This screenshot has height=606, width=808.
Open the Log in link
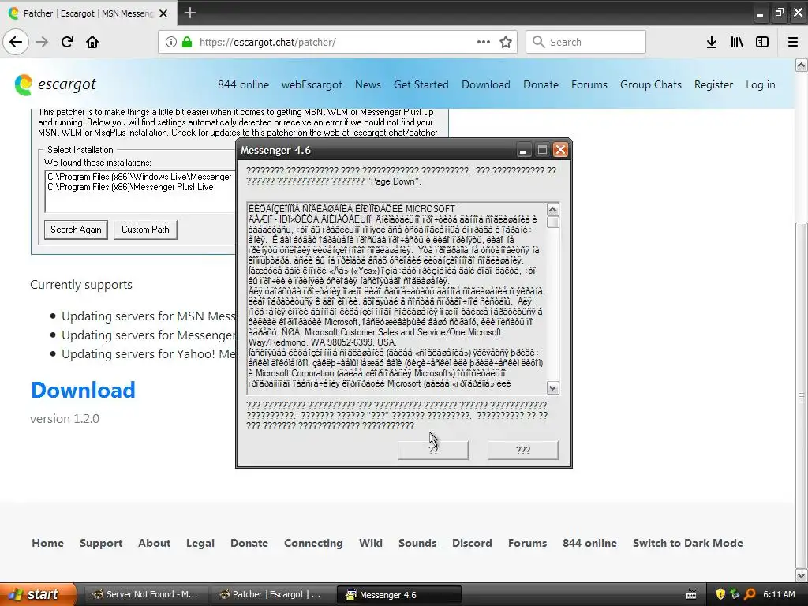point(760,84)
